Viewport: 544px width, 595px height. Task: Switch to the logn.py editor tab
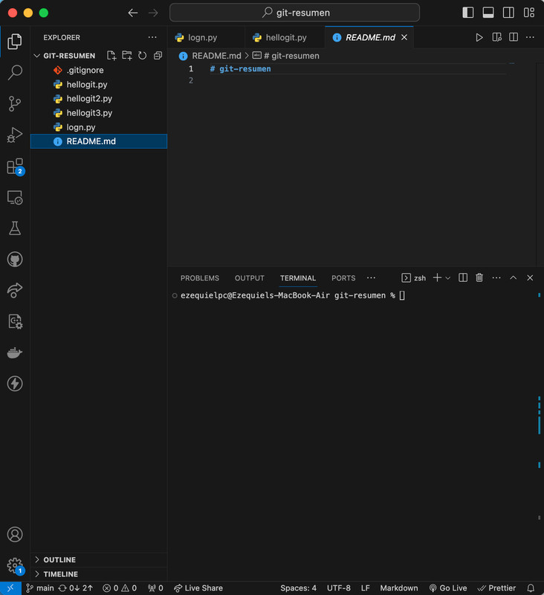pos(206,38)
